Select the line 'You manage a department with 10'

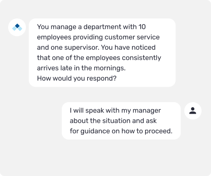pyautogui.click(x=91, y=27)
